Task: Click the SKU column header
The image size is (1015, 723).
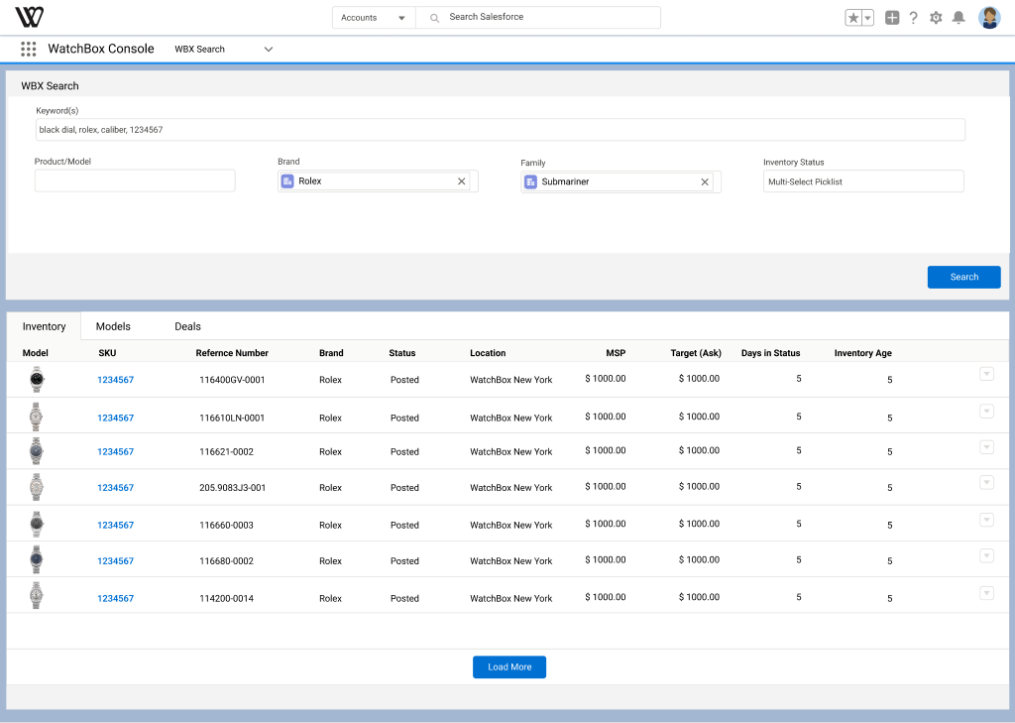Action: coord(107,353)
